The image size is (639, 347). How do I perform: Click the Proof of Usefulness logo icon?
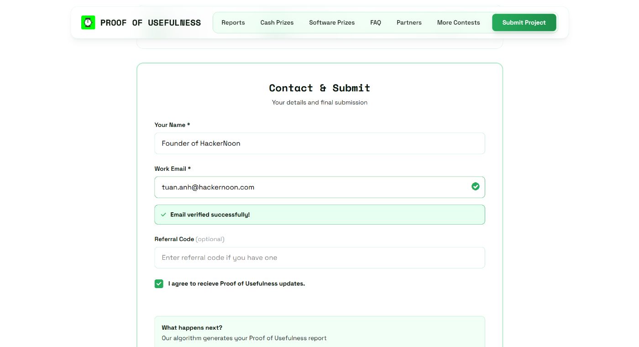pos(88,22)
